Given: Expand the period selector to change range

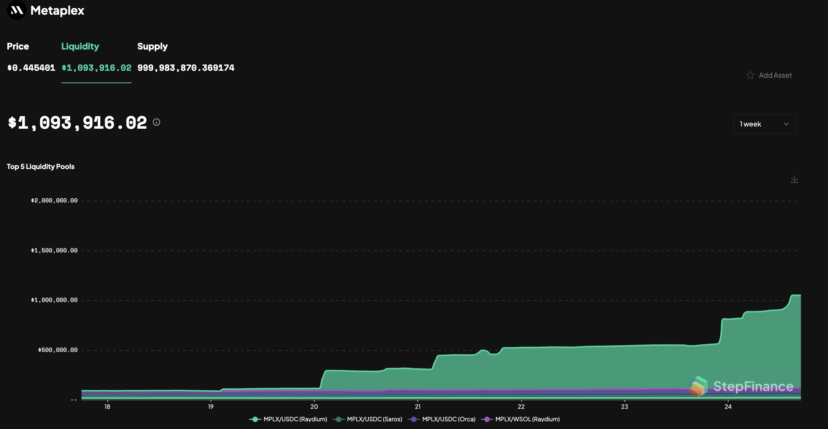Looking at the screenshot, I should pos(764,124).
